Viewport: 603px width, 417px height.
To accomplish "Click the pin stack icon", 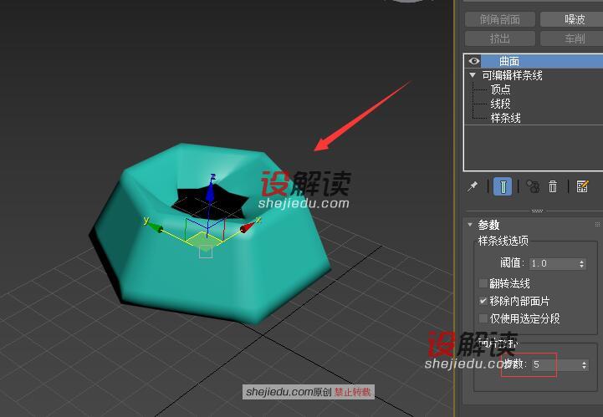I will click(473, 187).
